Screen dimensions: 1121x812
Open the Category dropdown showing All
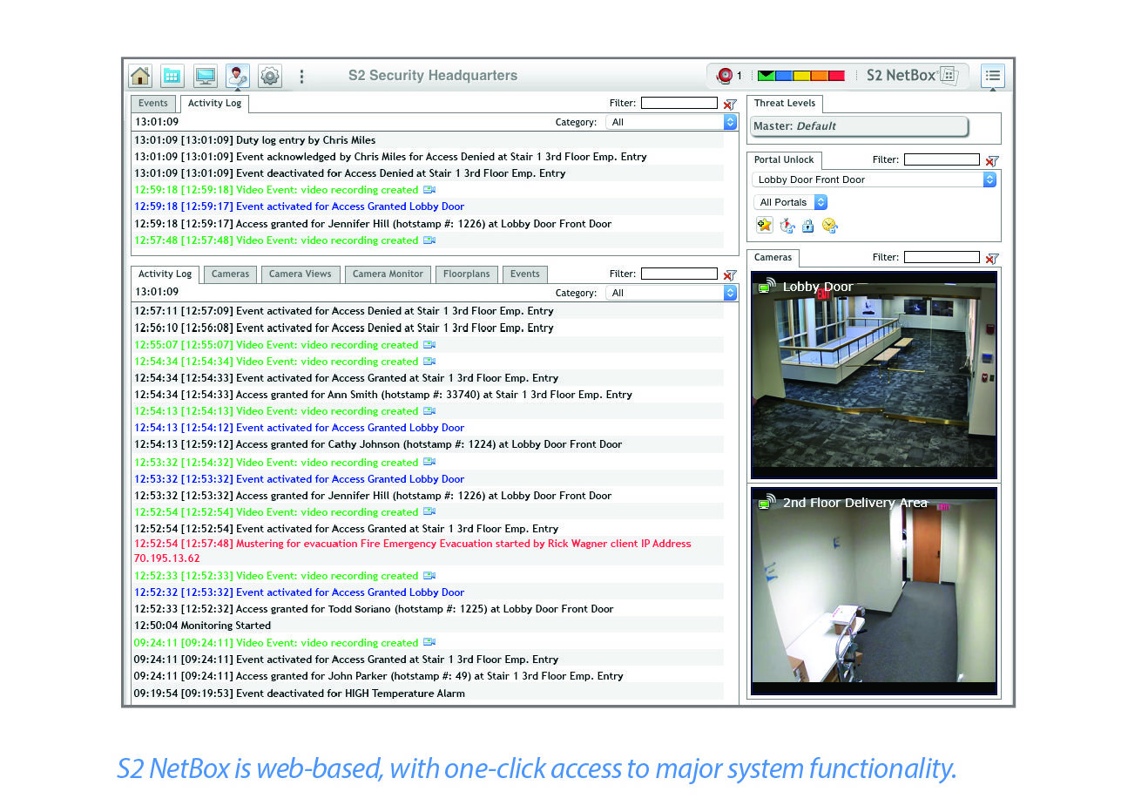coord(671,122)
